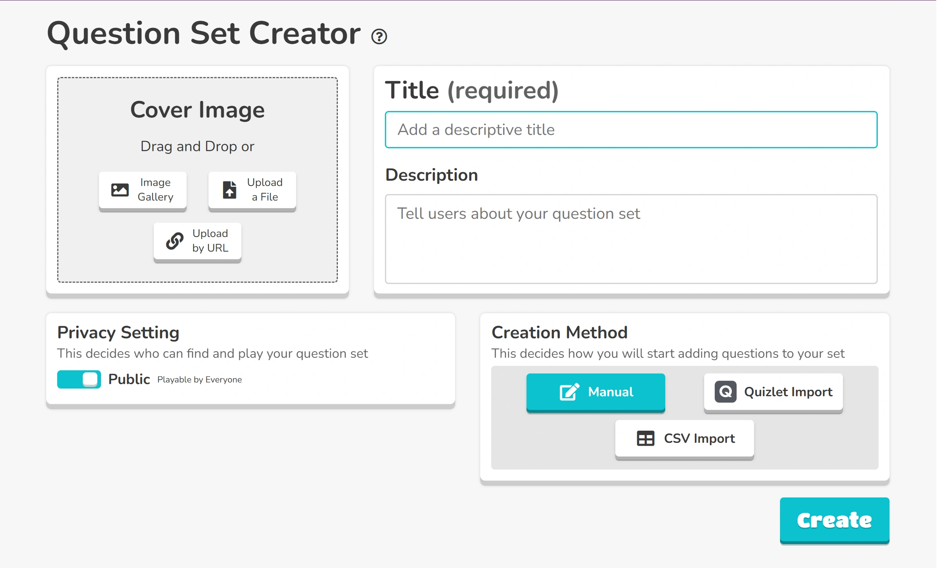
Task: Click the Upload a File document icon
Action: pyautogui.click(x=230, y=190)
